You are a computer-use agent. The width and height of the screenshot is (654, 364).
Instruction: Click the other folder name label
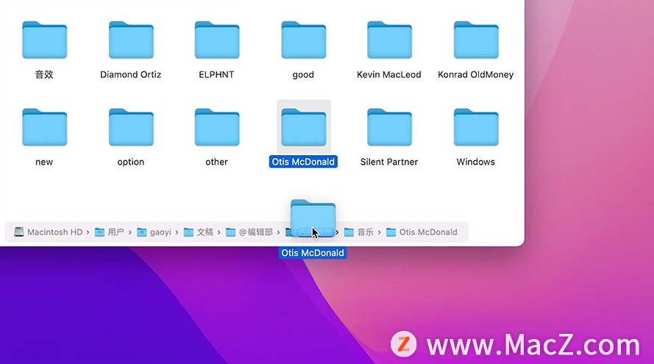[216, 162]
